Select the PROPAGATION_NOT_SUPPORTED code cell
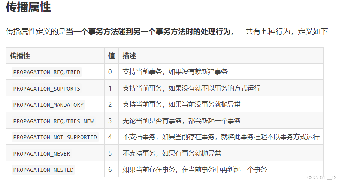 (x=55, y=137)
